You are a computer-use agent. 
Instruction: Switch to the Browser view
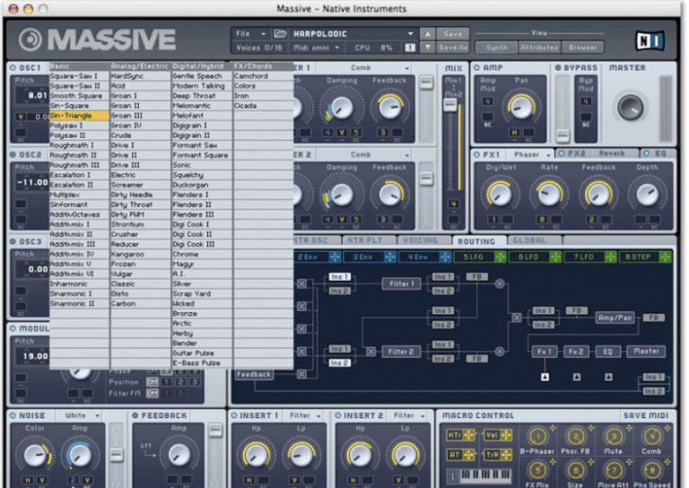tap(582, 48)
